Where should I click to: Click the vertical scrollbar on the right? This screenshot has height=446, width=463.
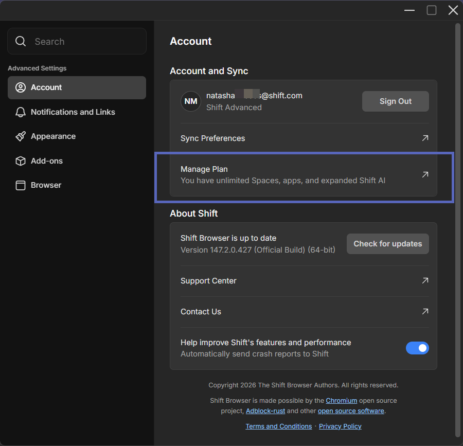point(458,230)
